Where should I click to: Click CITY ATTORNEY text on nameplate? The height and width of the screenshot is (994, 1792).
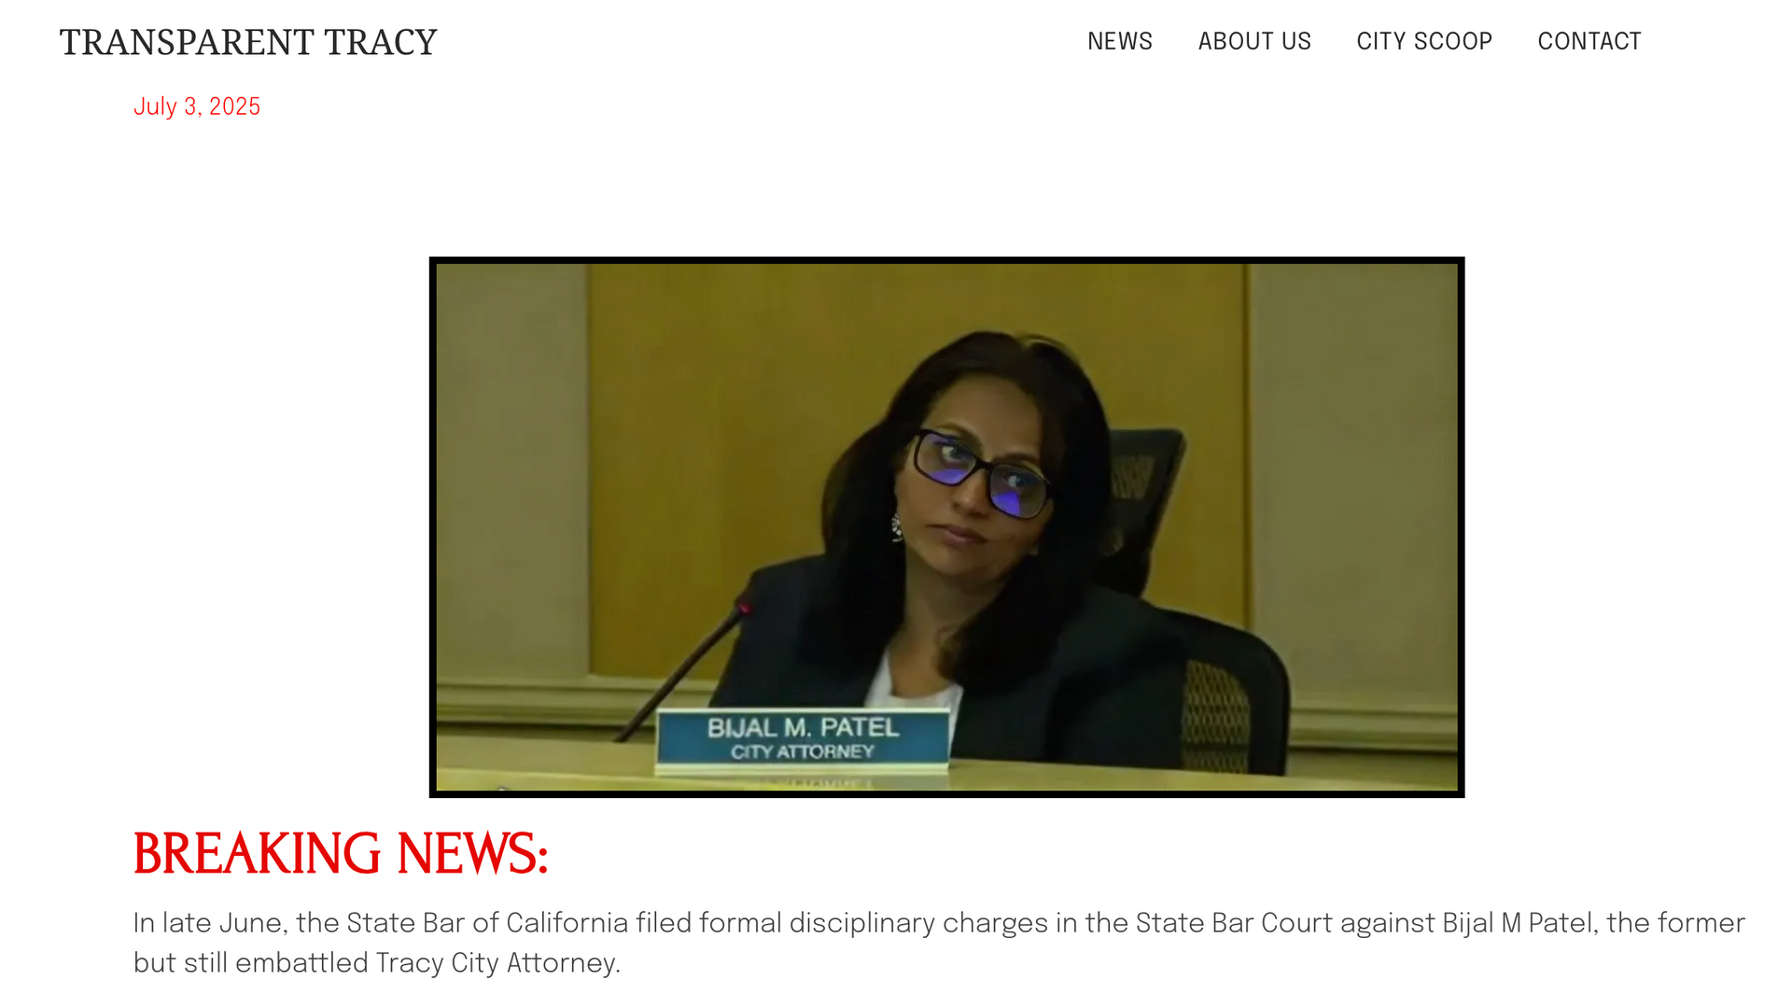pos(802,752)
